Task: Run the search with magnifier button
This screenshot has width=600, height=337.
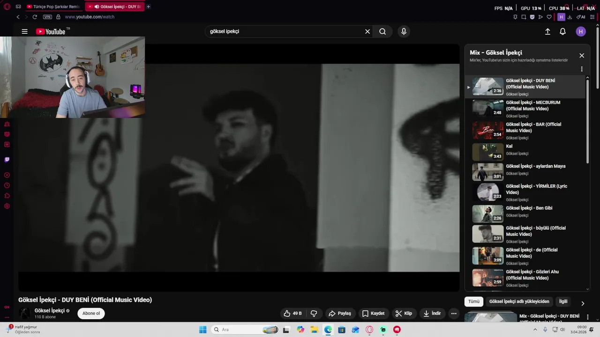Action: coord(382,31)
